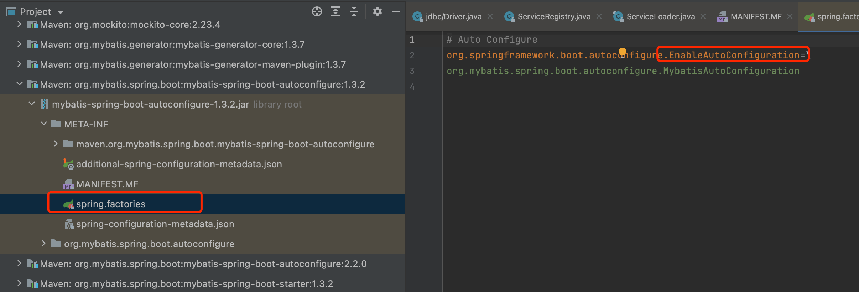Click the maven.org.mybatis folder icon

click(68, 144)
